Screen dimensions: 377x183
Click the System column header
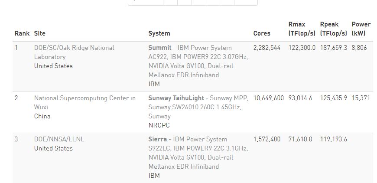pyautogui.click(x=159, y=33)
